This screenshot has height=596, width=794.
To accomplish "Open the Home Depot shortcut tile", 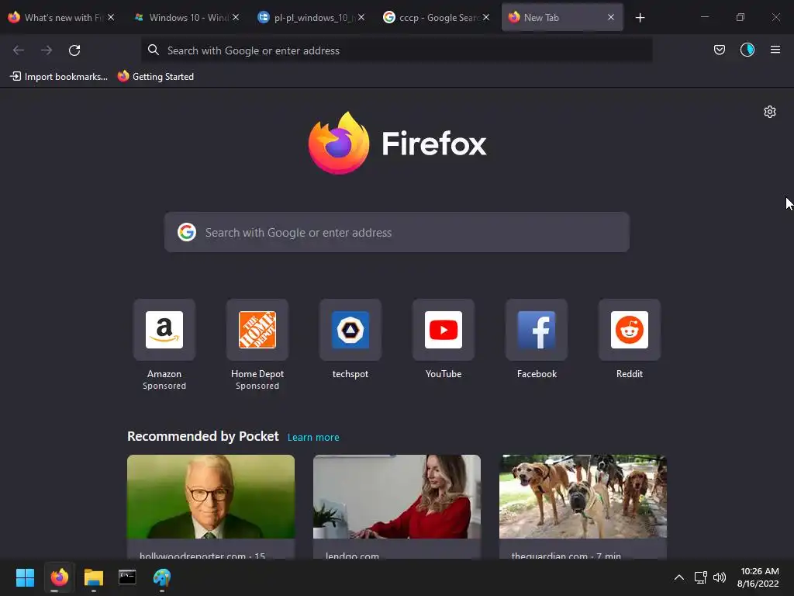I will click(x=257, y=330).
